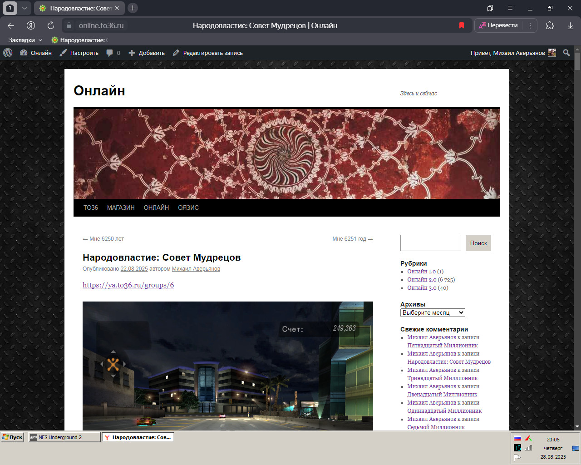Click red-green arrow tray icon
Screen dimensions: 581x465
tap(528, 438)
